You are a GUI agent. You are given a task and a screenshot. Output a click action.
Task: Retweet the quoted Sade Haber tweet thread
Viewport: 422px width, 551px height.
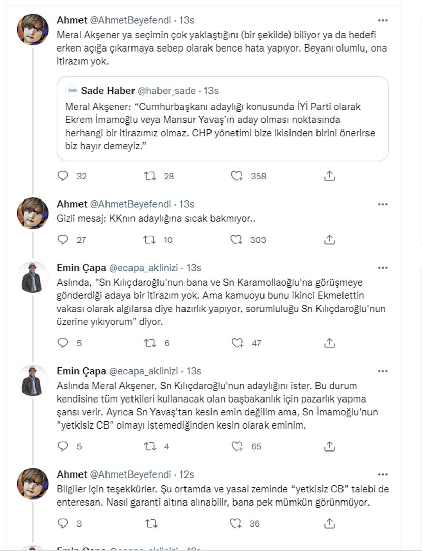149,176
